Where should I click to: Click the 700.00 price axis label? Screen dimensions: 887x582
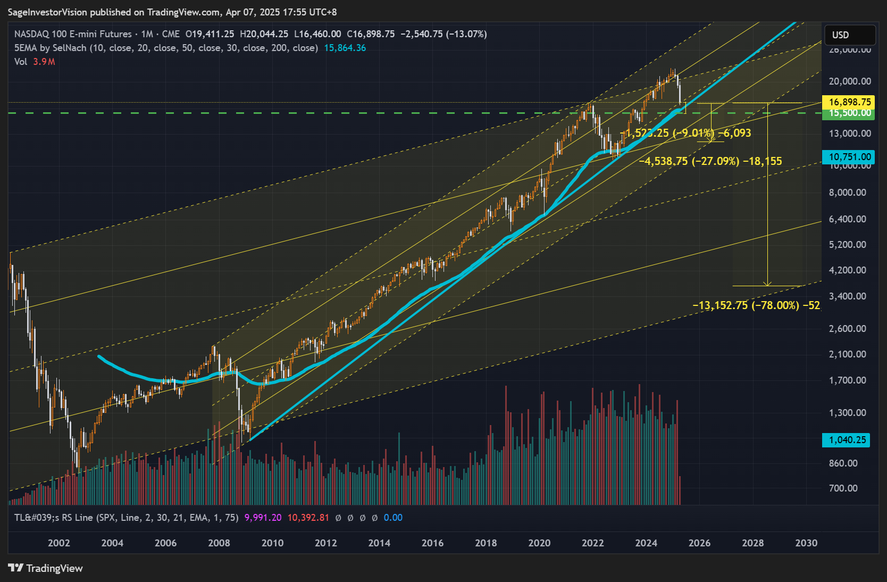click(843, 488)
